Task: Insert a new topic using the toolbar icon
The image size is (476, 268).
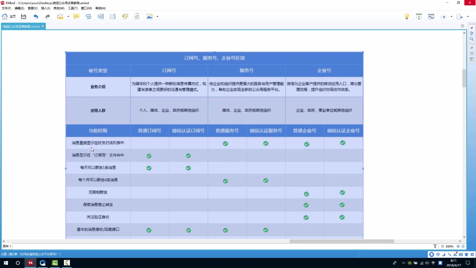Action: [60, 16]
